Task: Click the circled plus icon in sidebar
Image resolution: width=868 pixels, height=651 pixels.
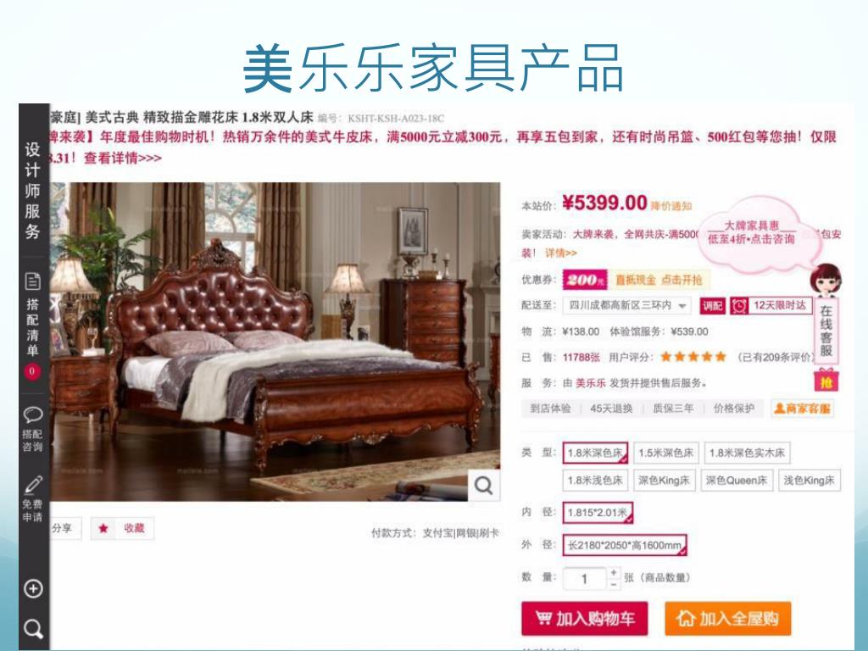Action: (x=33, y=588)
